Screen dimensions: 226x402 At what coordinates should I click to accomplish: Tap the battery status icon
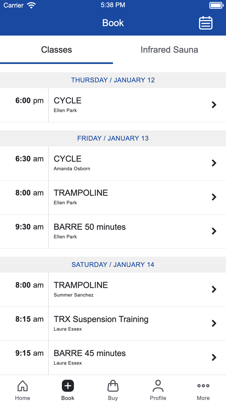tap(216, 5)
